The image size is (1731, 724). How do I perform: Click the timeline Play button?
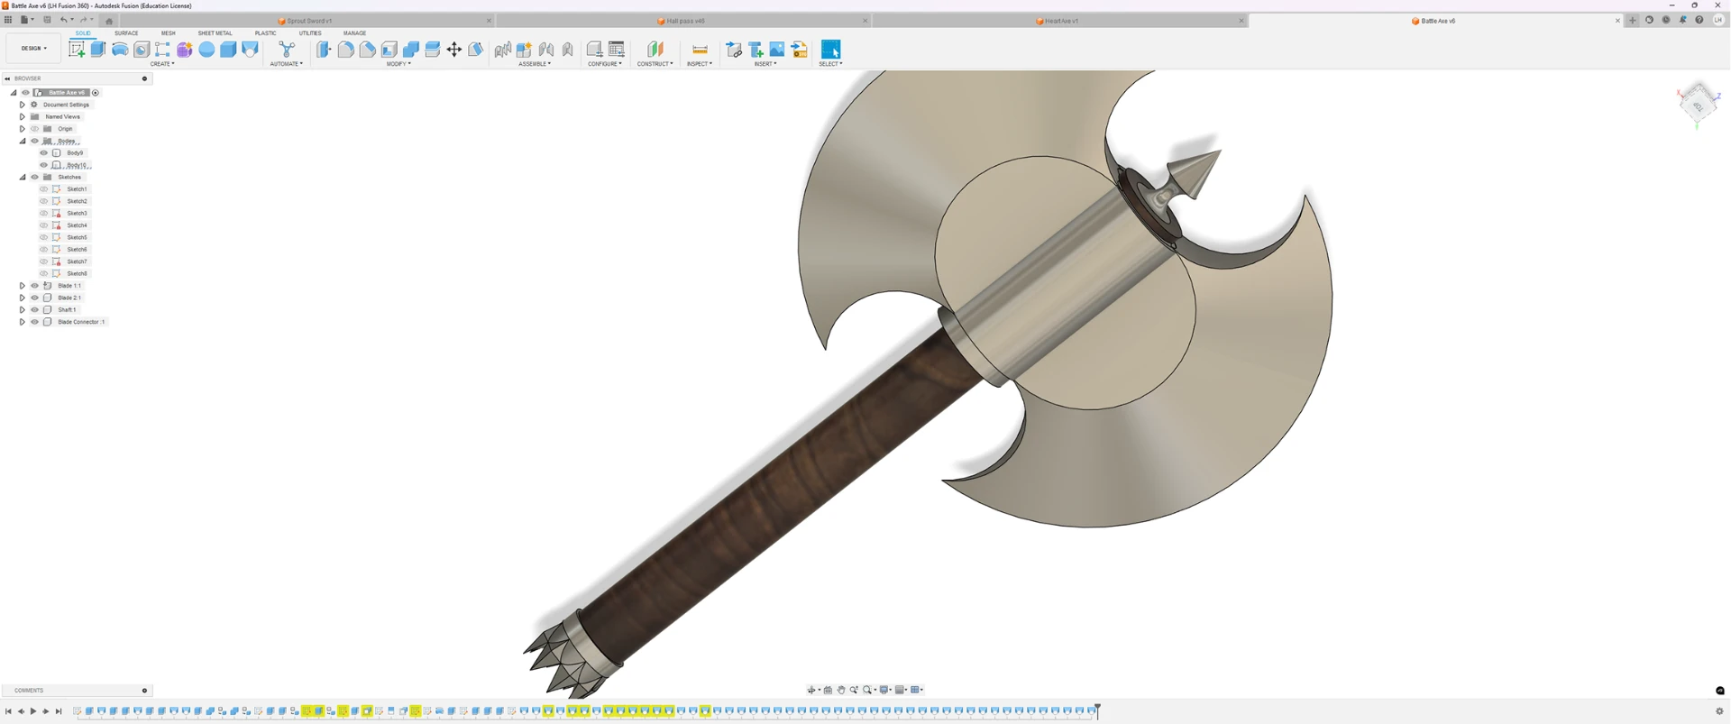point(33,711)
